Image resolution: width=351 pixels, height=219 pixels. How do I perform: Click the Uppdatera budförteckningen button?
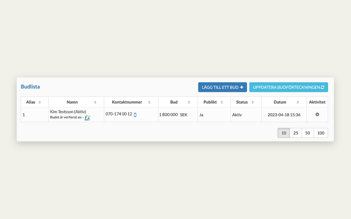[289, 87]
